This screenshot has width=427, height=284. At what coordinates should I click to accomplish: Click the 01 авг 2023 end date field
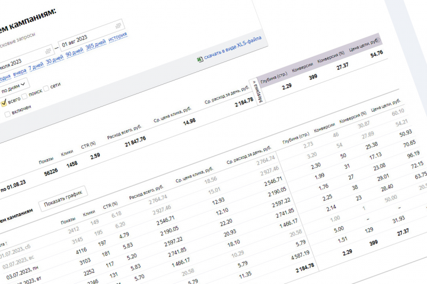pos(91,34)
